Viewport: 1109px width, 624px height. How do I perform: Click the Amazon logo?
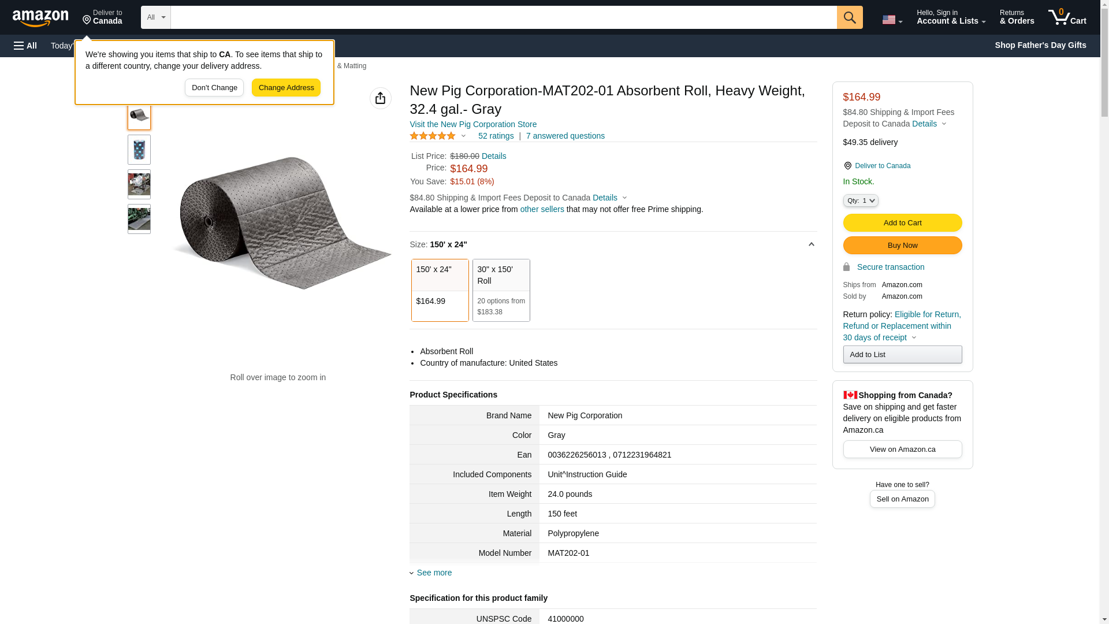click(x=40, y=18)
